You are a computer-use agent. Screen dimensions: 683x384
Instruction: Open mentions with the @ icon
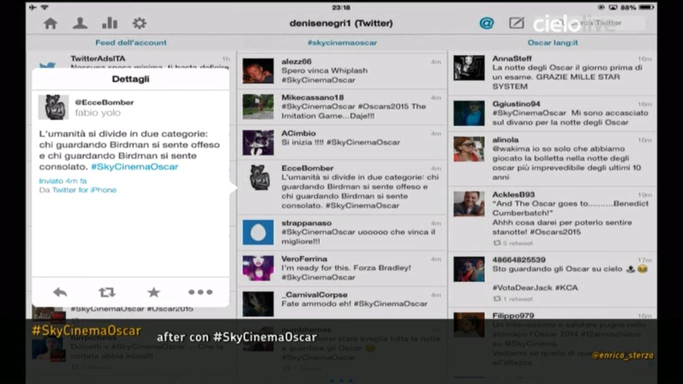tap(486, 23)
